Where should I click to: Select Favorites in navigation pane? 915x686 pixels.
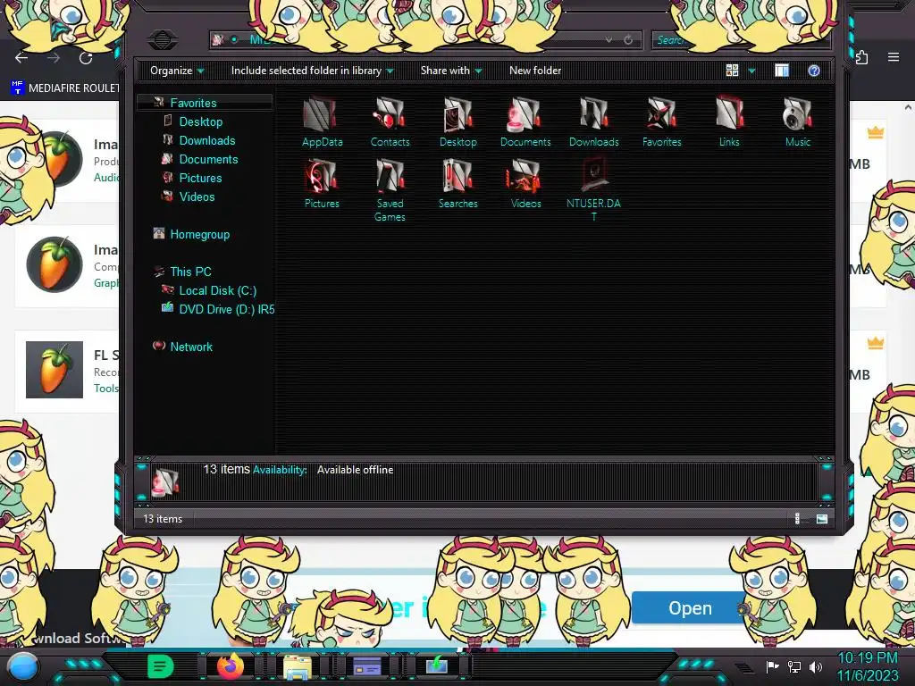[193, 103]
